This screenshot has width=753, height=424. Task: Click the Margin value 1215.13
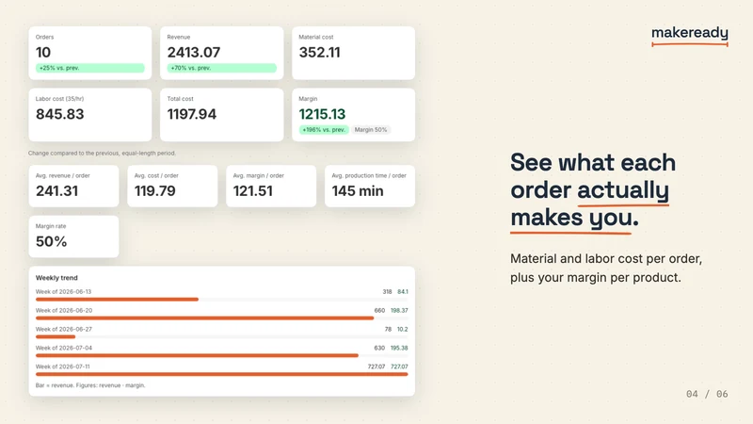coord(322,114)
